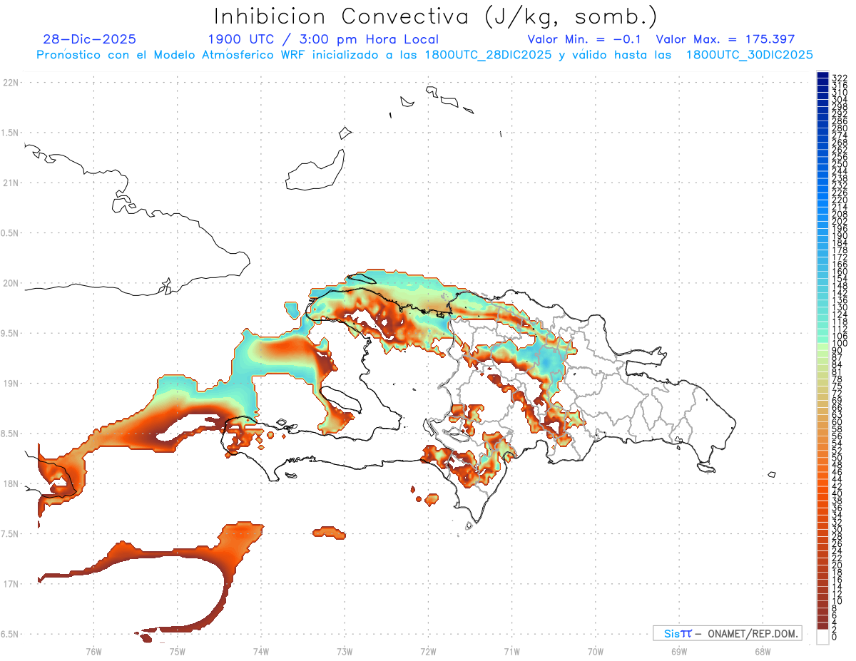Click the '75W' longitude label
Image resolution: width=856 pixels, height=661 pixels.
tap(177, 651)
